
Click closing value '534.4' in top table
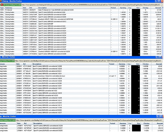[x=145, y=51]
